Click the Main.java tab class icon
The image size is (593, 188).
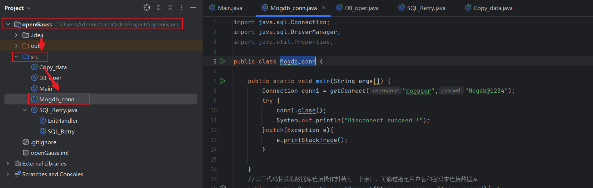pos(212,7)
